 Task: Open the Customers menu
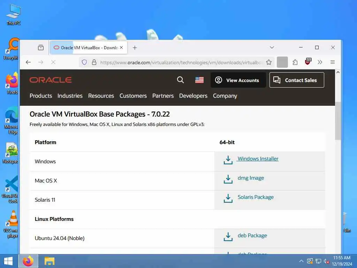(x=133, y=96)
